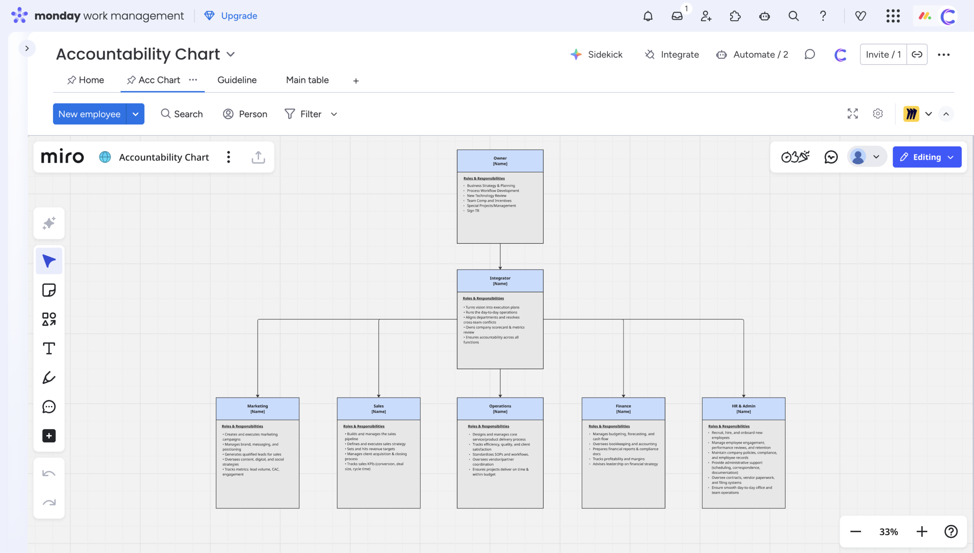Click the undo arrow
Image resolution: width=974 pixels, height=553 pixels.
click(49, 474)
